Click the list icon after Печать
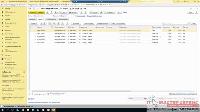 [81, 12]
